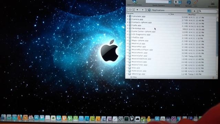
Task: Expand the Preferences.app disclosure triangle
Action: click(127, 71)
